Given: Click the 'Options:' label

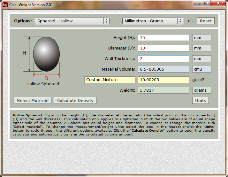Looking at the screenshot, I should click(23, 21).
